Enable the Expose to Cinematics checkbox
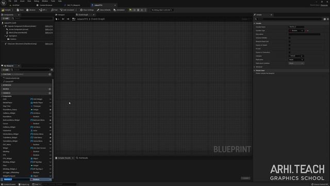 point(289,52)
